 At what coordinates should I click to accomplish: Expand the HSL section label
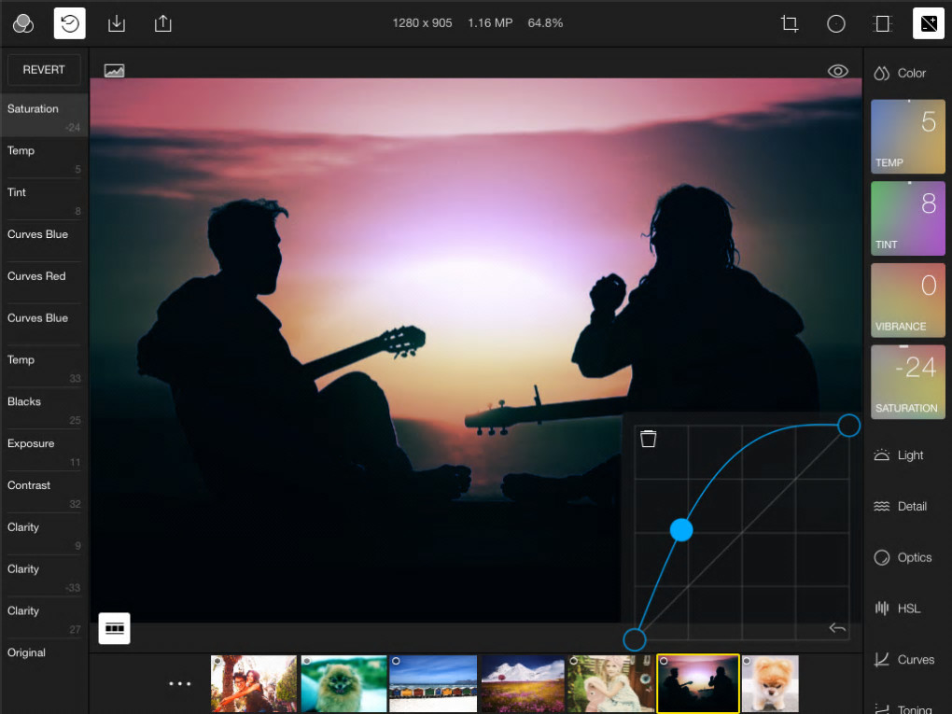909,609
